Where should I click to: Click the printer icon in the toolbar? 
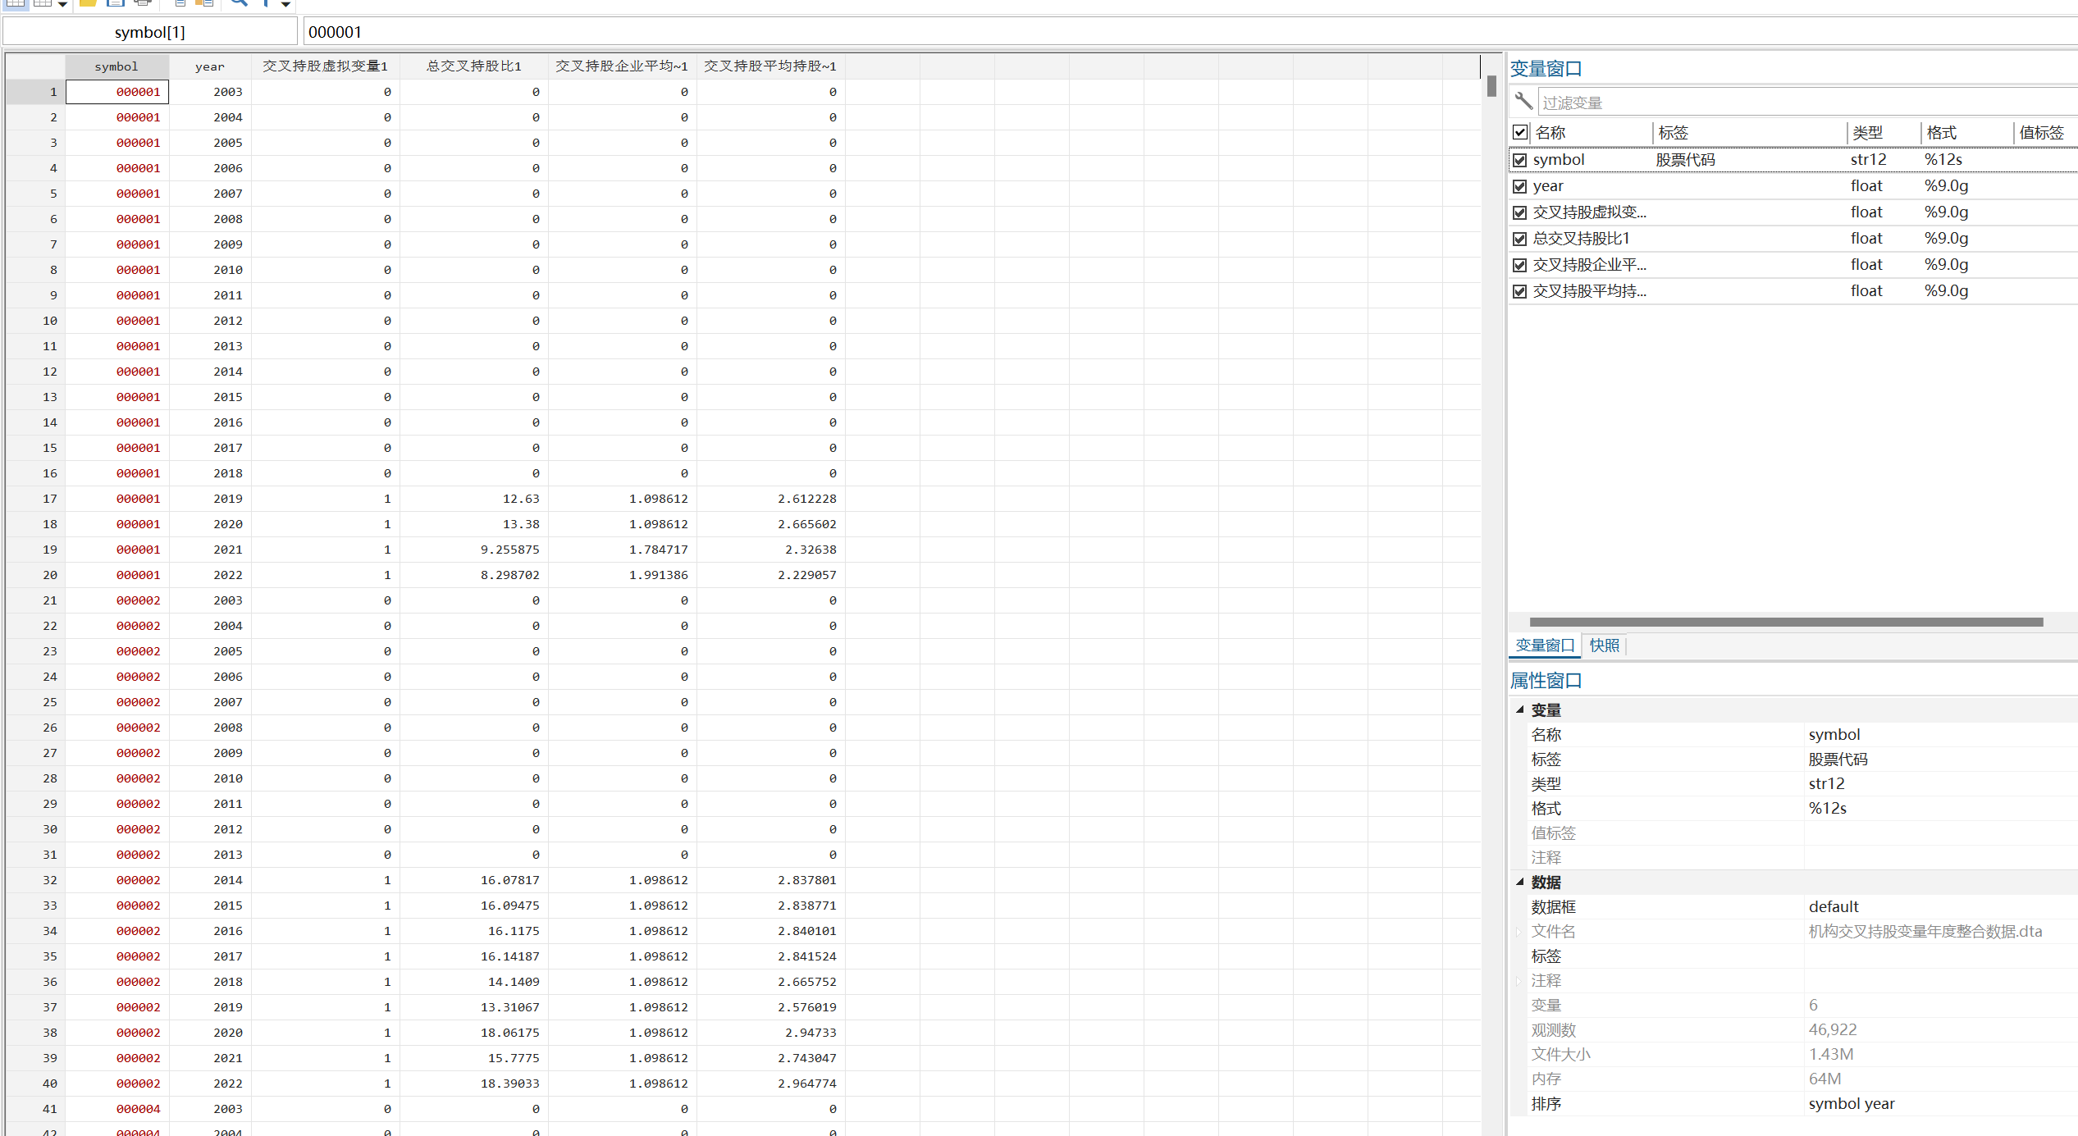[143, 3]
